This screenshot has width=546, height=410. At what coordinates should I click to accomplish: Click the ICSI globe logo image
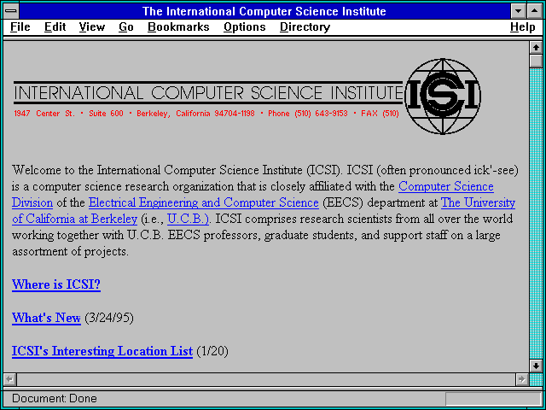click(x=443, y=97)
